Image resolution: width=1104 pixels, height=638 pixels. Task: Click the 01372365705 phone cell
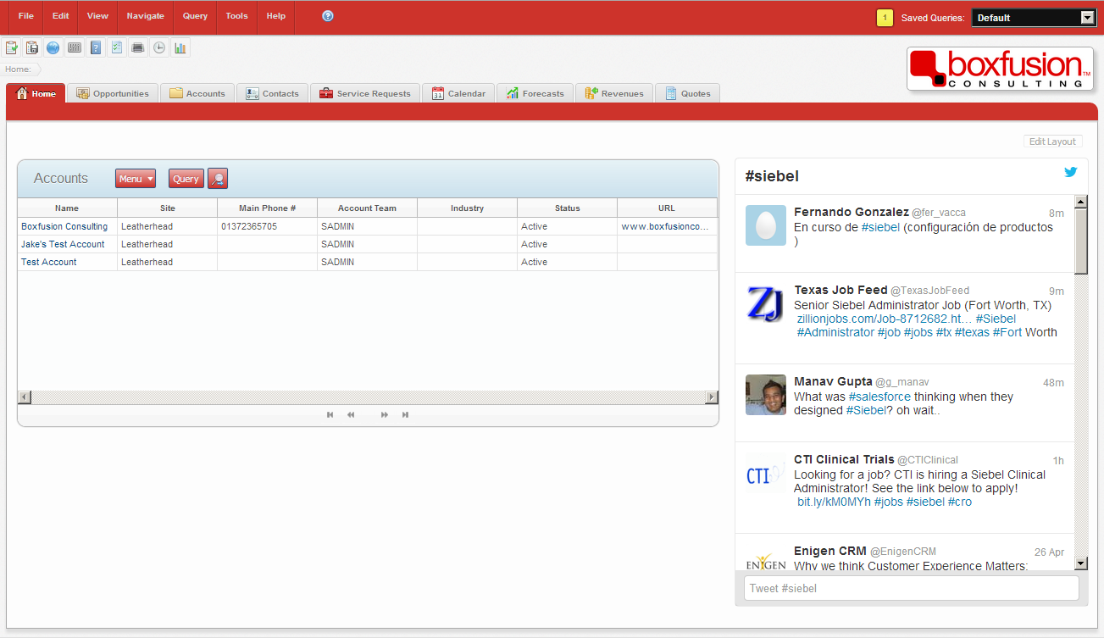click(267, 227)
